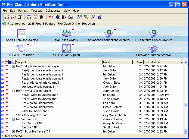Select 'Re(3): what to understand?' by Ed Leslie
189x139 pixels.
pos(40,95)
